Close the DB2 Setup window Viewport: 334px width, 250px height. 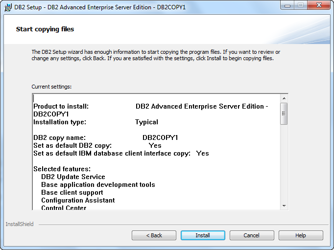[x=319, y=5]
